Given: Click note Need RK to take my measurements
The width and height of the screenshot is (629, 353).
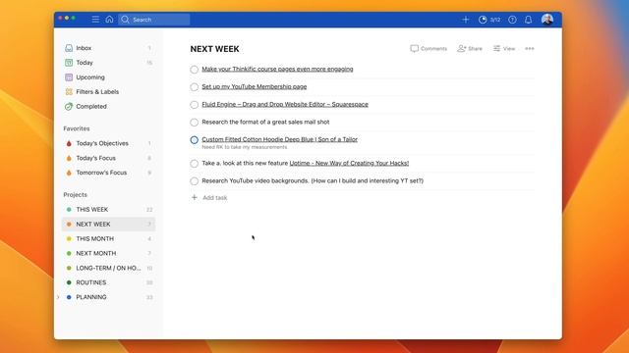Looking at the screenshot, I should (x=245, y=147).
